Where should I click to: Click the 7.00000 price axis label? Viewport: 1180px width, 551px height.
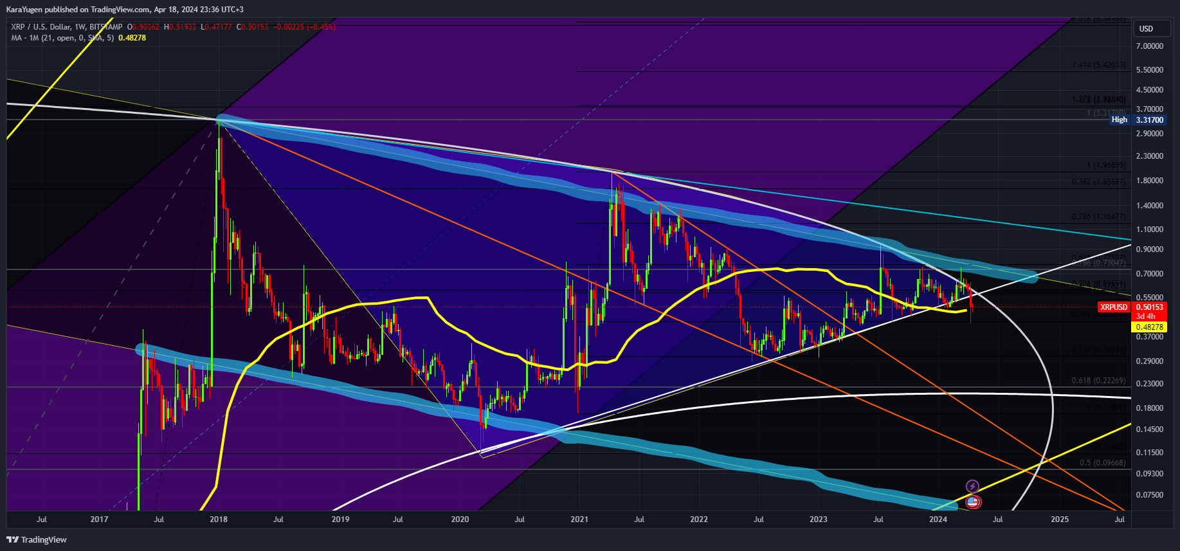tap(1150, 46)
